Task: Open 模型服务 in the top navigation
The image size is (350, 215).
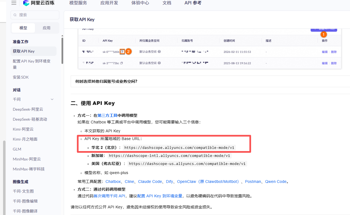Action: click(78, 3)
